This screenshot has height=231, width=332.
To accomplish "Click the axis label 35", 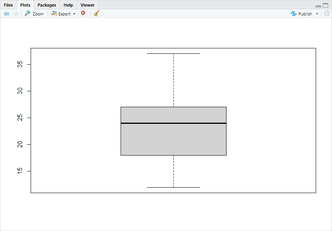I will click(x=20, y=64).
